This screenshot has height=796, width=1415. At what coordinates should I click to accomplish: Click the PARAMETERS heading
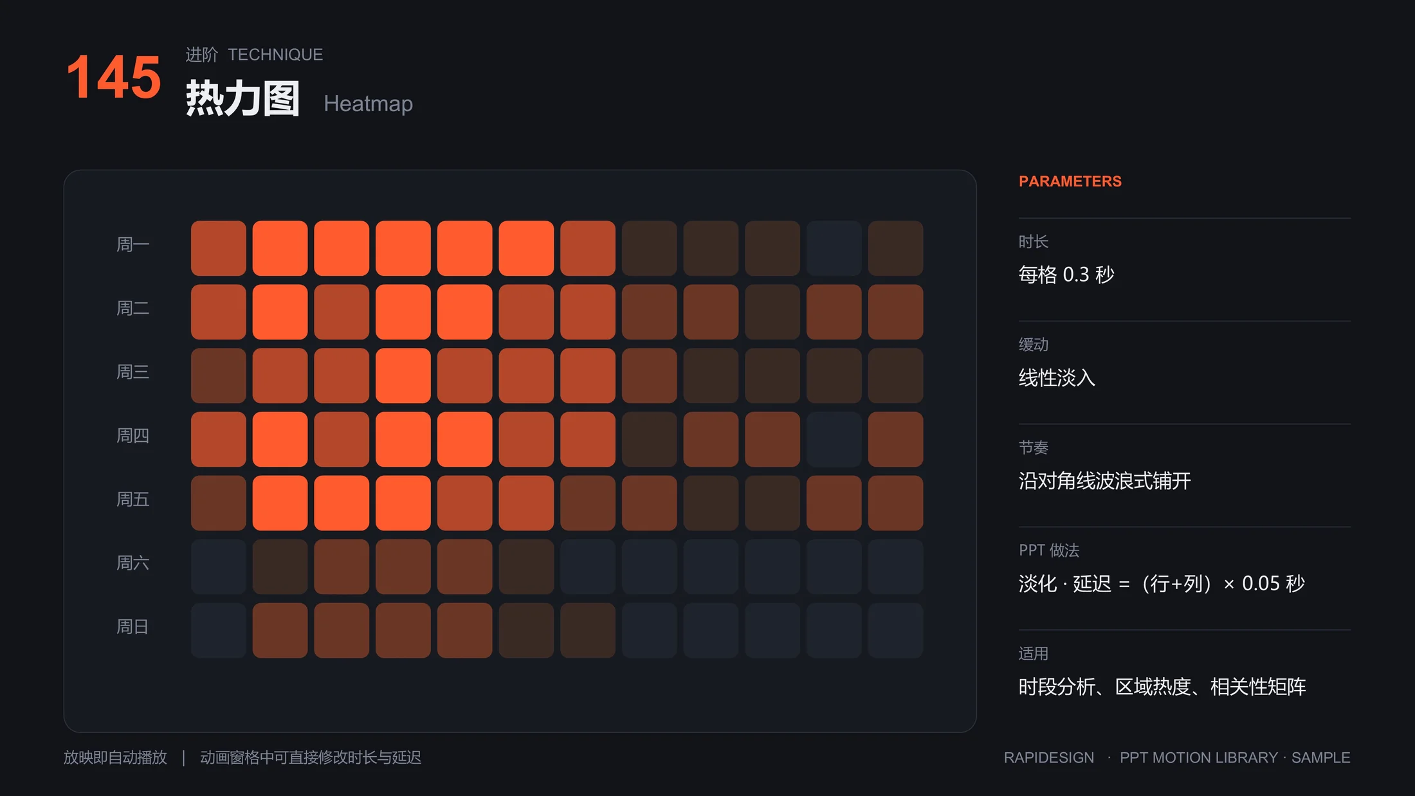1070,181
